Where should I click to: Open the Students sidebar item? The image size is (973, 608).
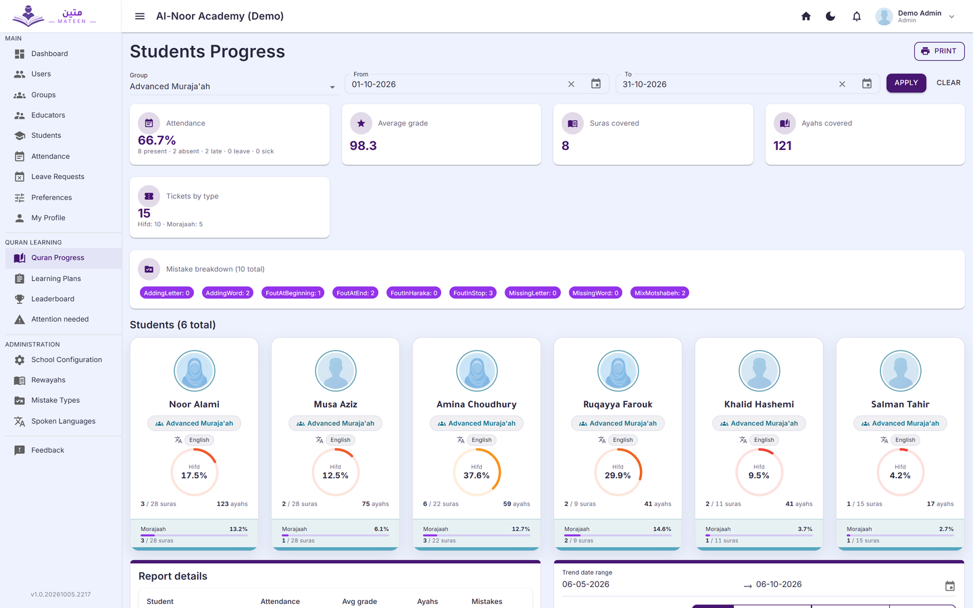click(61, 136)
